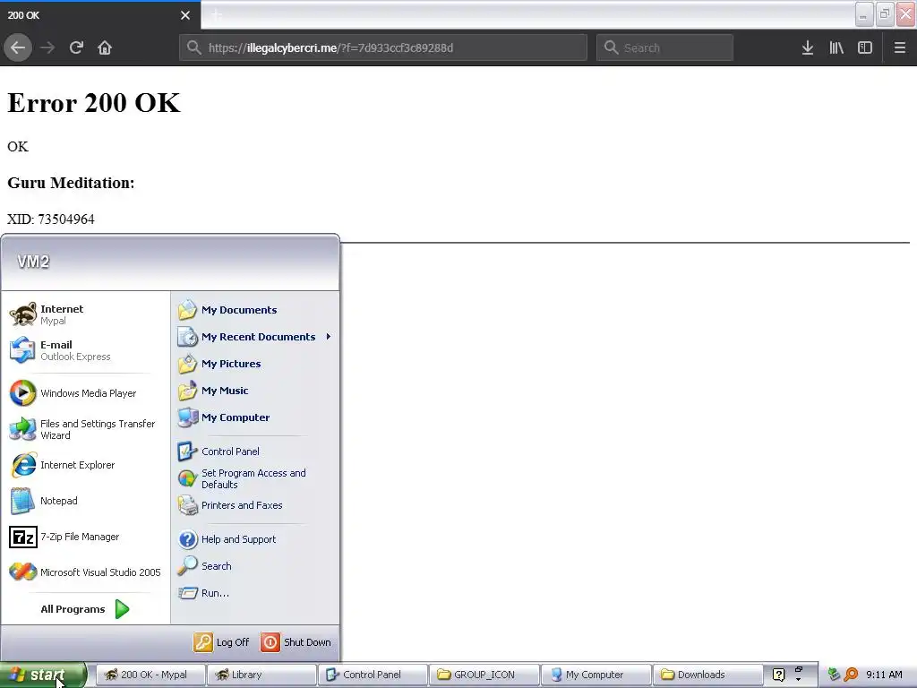
Task: Click the network tray icon
Action: (834, 675)
